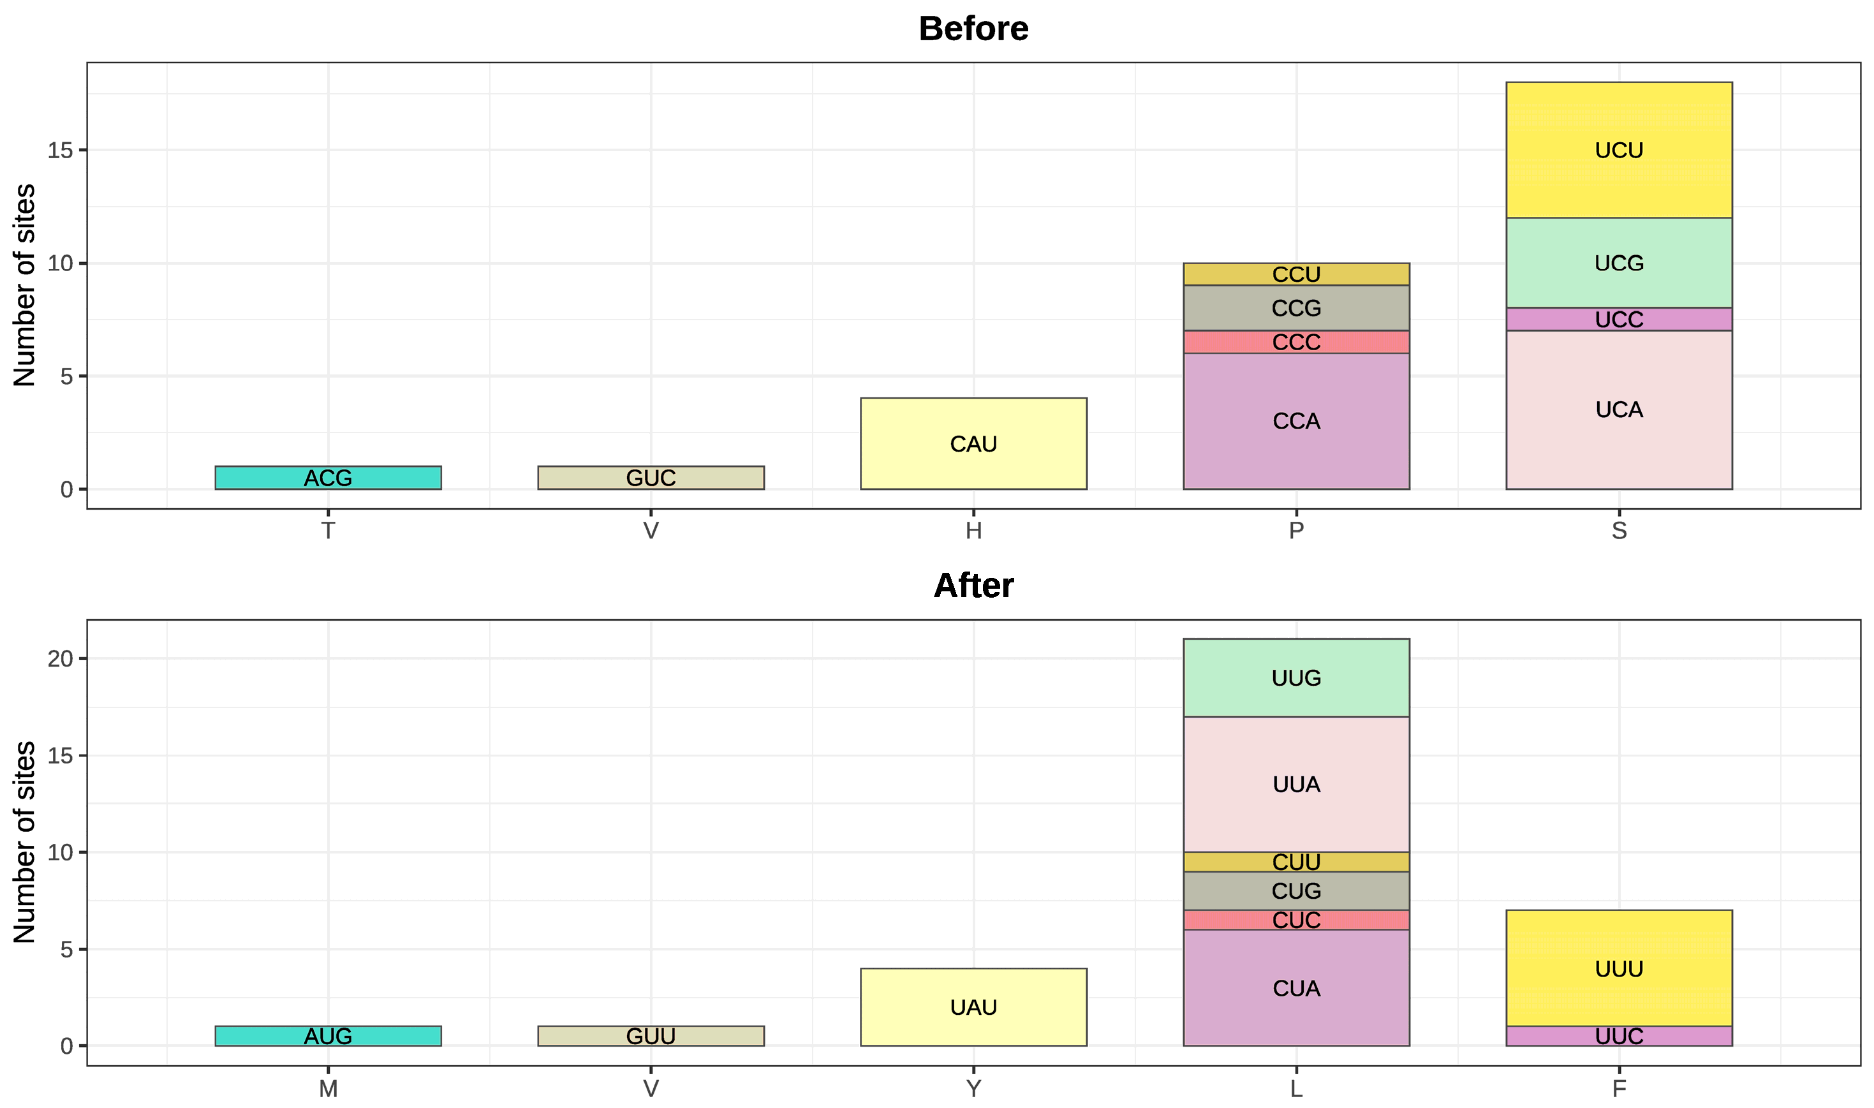Image resolution: width=1874 pixels, height=1108 pixels.
Task: Click the UUG segment atop the L bar
Action: [x=1296, y=678]
